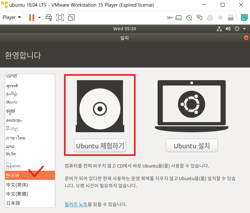Open the printer device icon
Image resolution: width=250 pixels, height=213 pixels.
click(210, 18)
